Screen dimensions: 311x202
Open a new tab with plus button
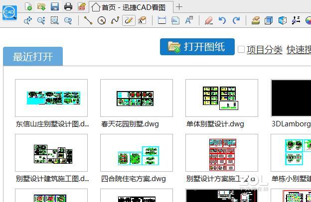pyautogui.click(x=179, y=7)
